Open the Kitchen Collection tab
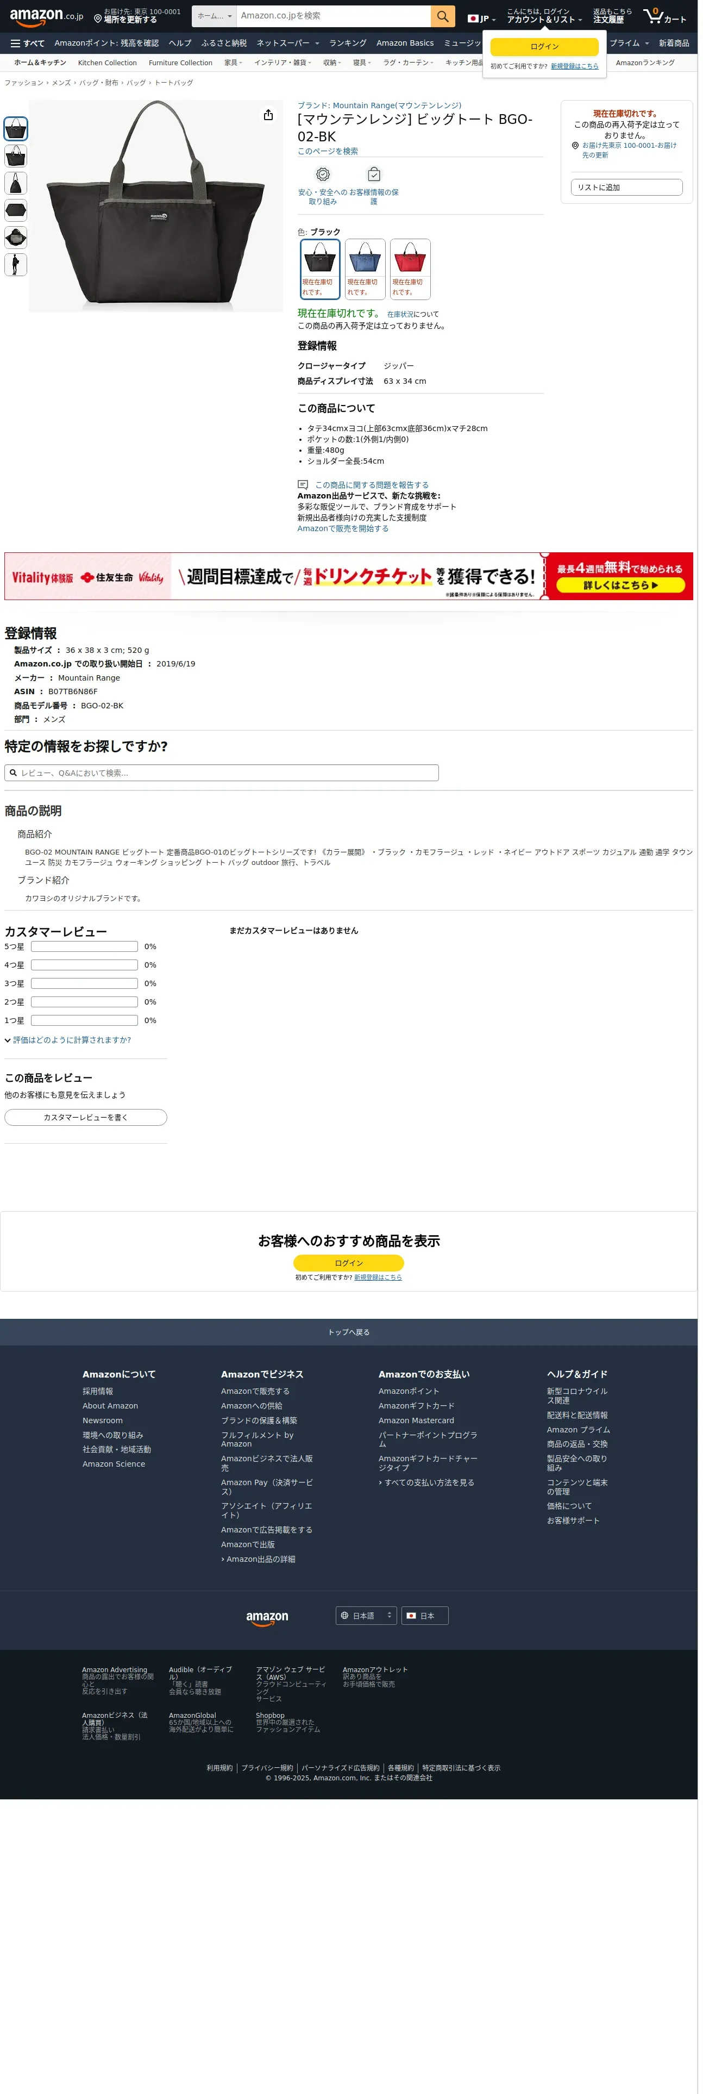Image resolution: width=703 pixels, height=2094 pixels. click(x=108, y=64)
